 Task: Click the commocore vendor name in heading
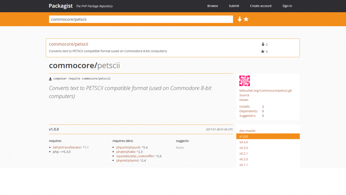pos(72,65)
